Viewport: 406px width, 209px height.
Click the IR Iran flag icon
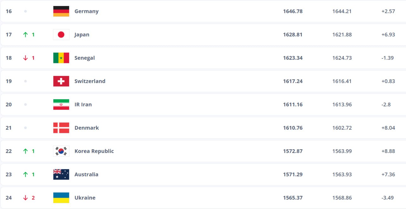click(x=61, y=105)
